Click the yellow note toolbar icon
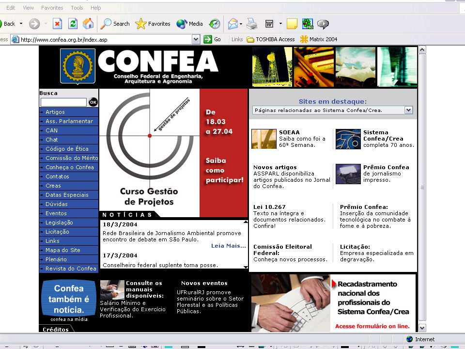The width and height of the screenshot is (465, 349). pos(292,24)
